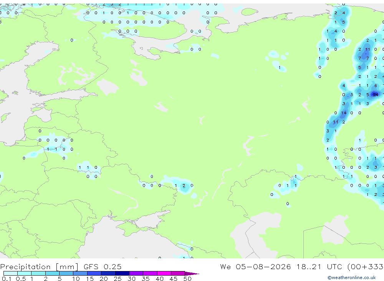Pick the 10–15 mm legend swatch
Screen dimensions: 384x281
pos(80,273)
